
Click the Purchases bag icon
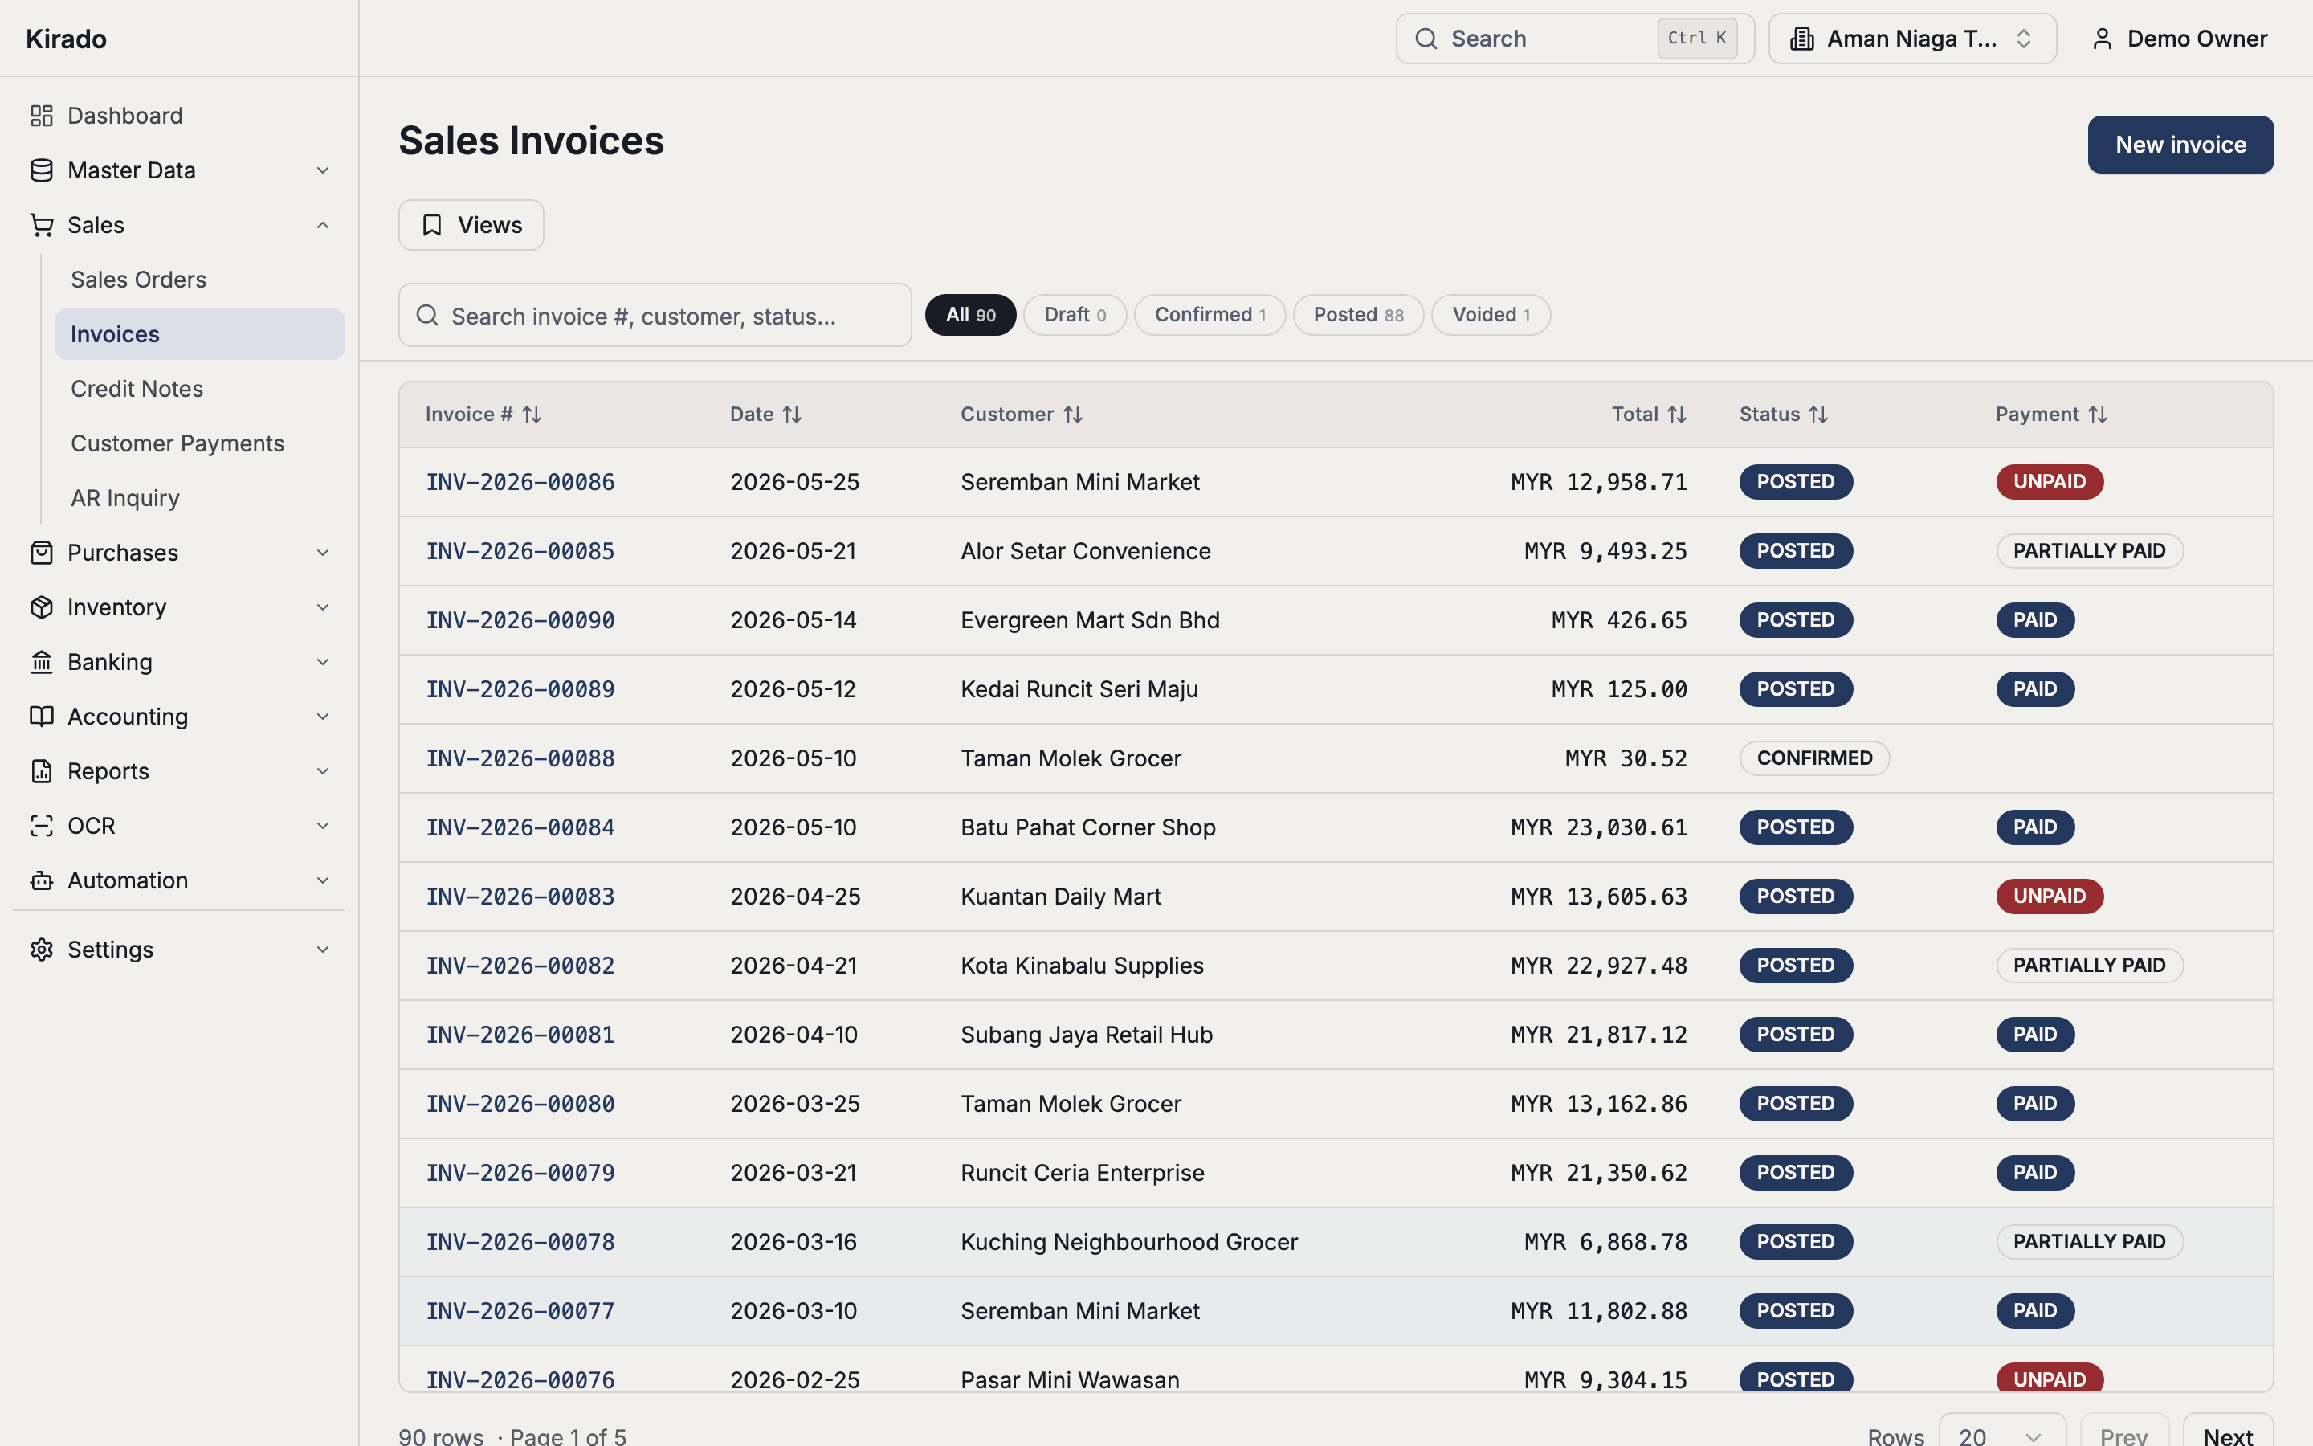(x=41, y=553)
